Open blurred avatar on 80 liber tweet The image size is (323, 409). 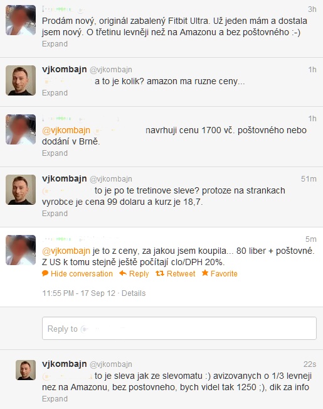click(x=21, y=250)
